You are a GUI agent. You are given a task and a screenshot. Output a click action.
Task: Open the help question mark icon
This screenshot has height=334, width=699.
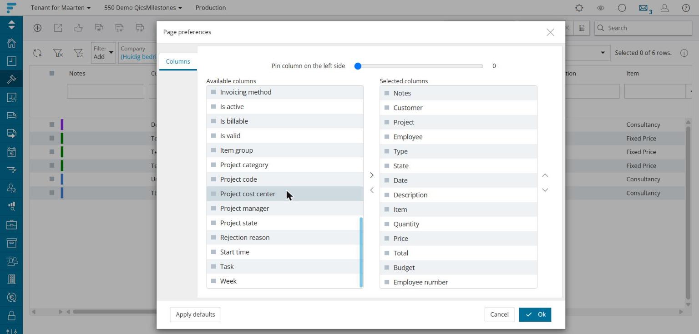click(x=686, y=8)
